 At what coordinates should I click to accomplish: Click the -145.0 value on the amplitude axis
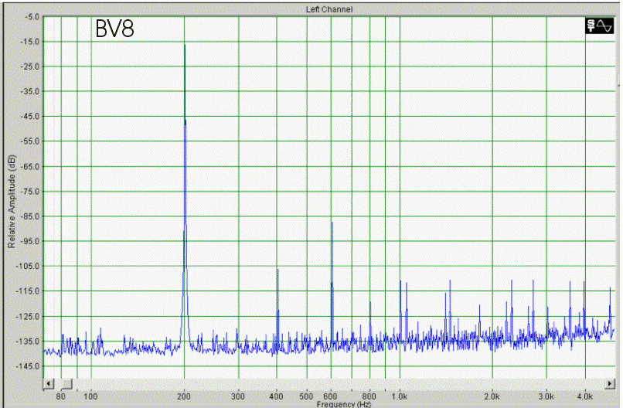(30, 365)
